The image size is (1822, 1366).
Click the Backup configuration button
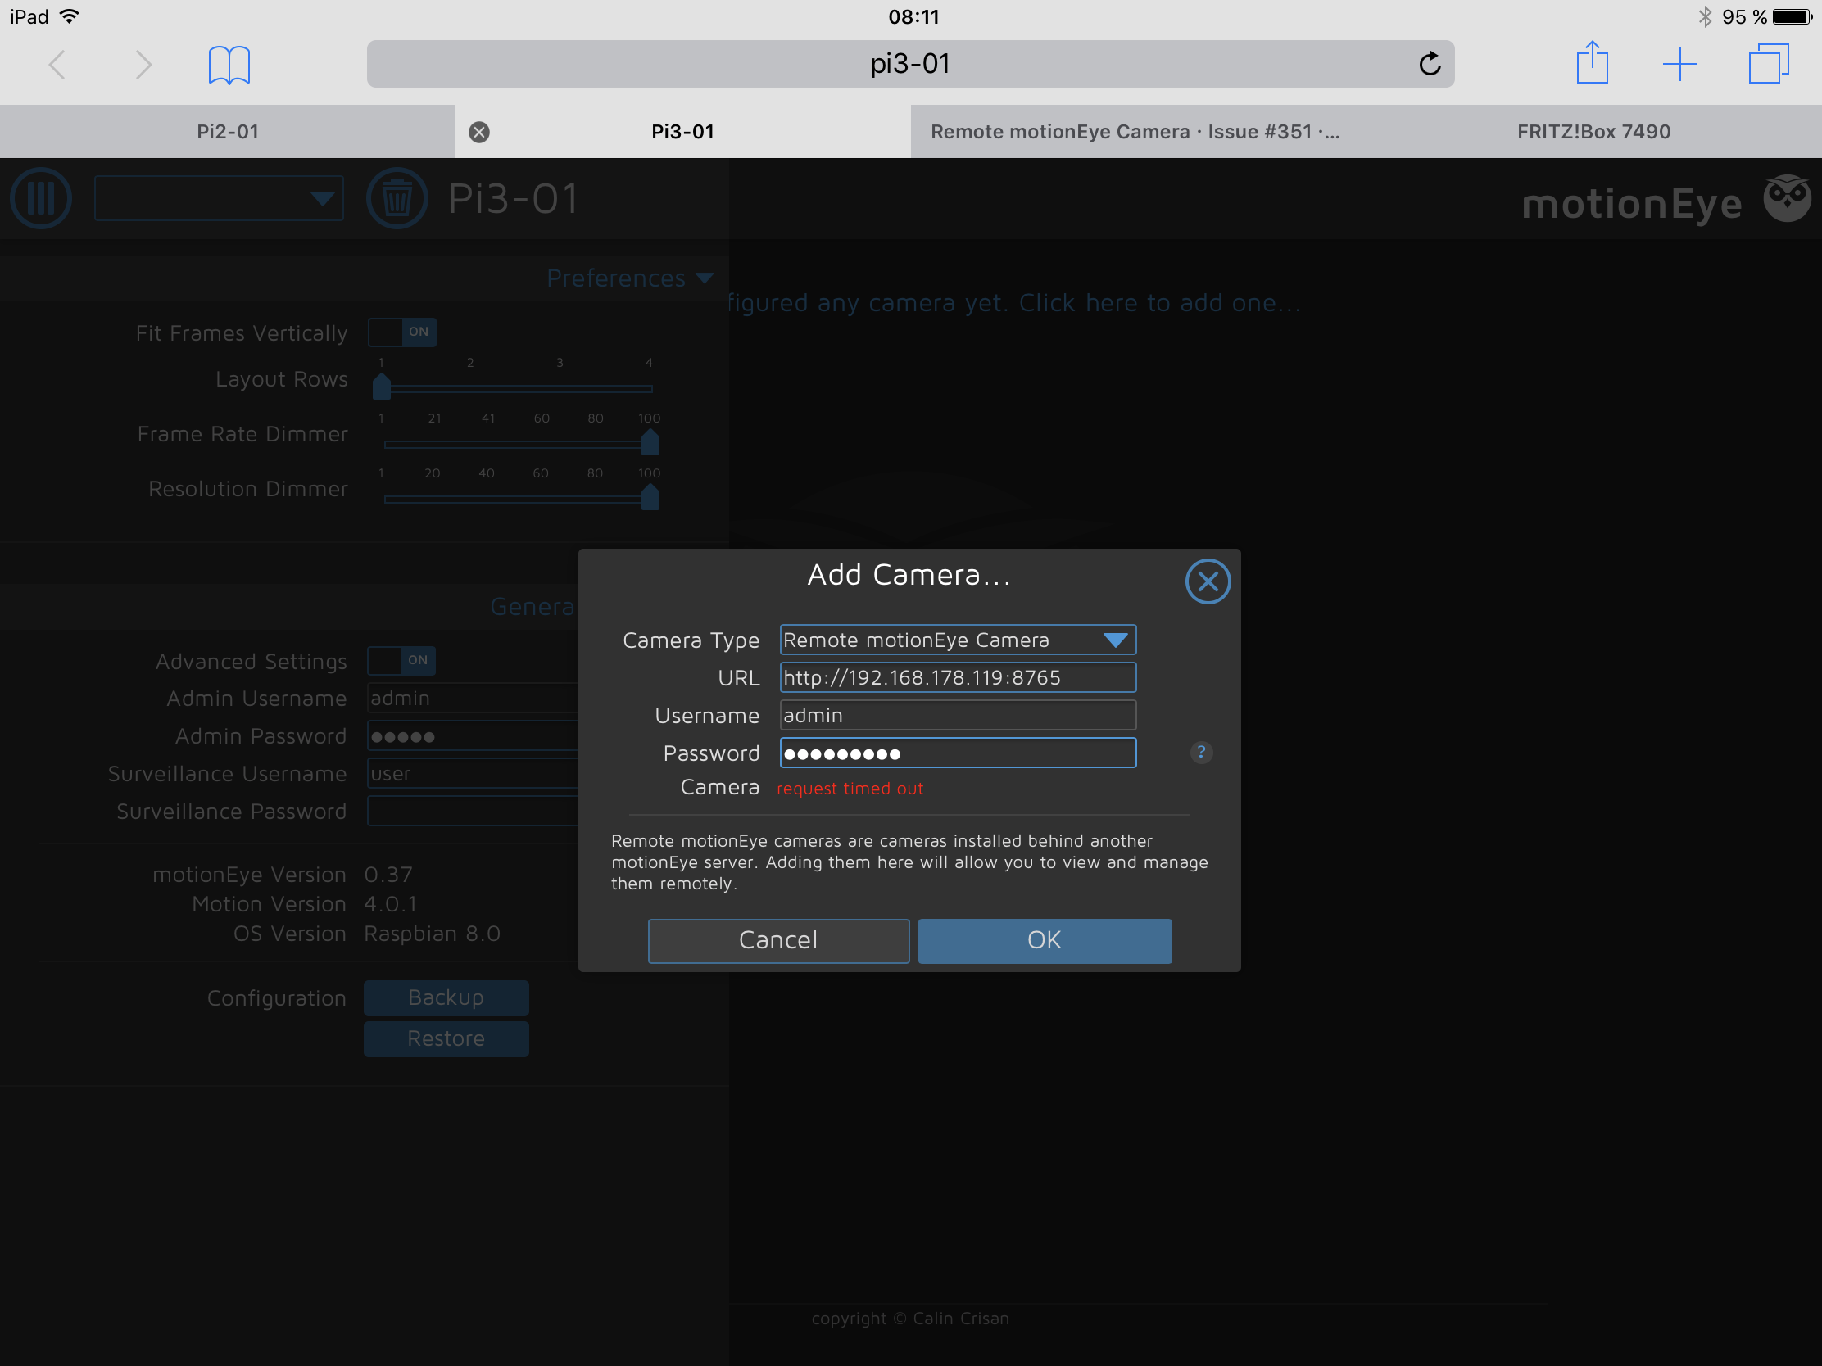tap(446, 997)
